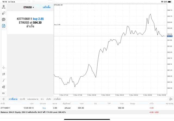Select order row 277106811

[87, 108]
